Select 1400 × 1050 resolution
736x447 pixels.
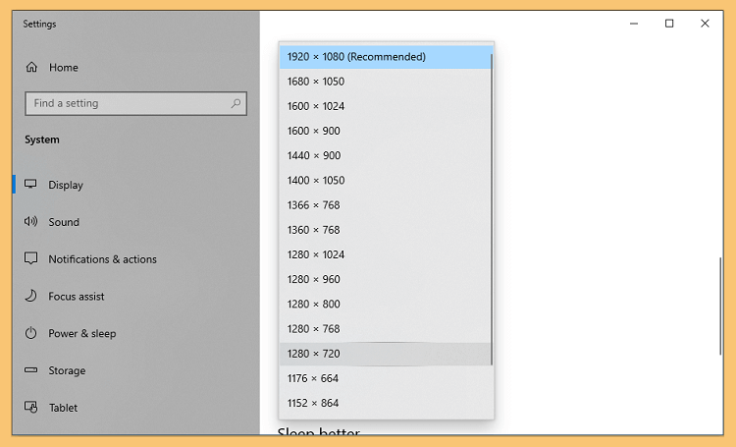coord(386,181)
